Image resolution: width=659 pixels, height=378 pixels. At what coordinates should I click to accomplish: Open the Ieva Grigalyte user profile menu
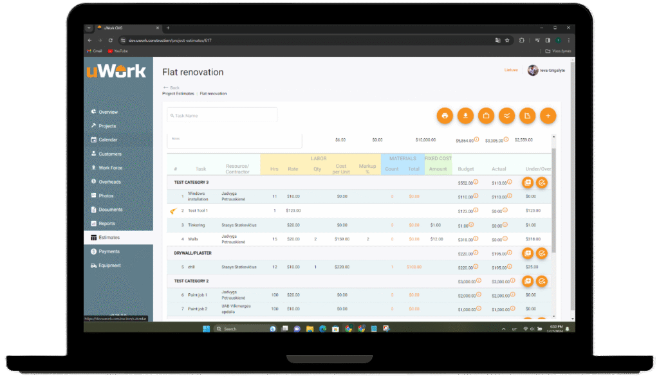click(546, 70)
